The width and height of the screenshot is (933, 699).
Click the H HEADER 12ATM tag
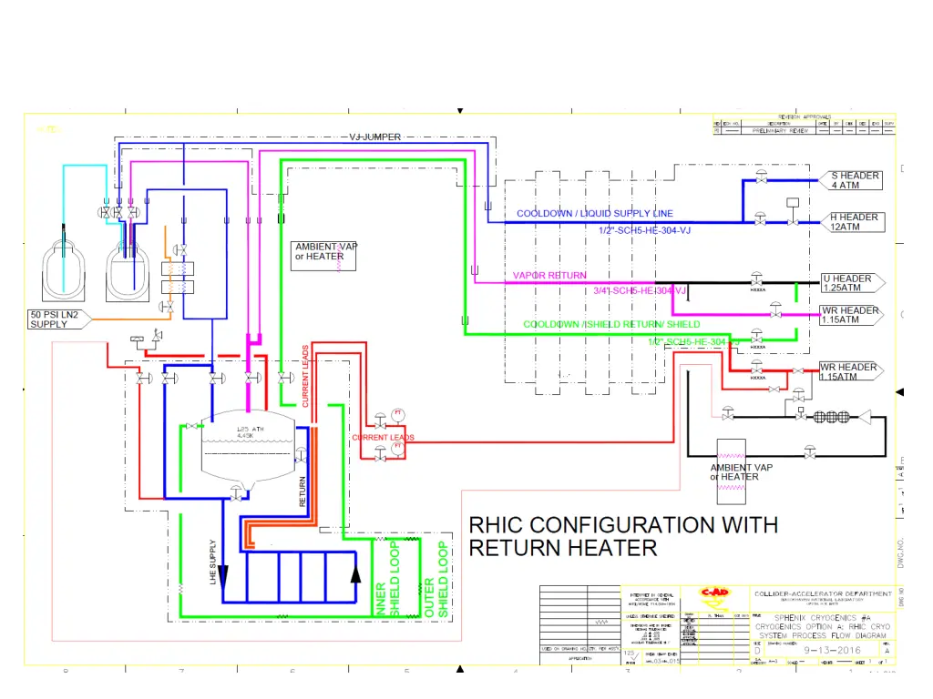tap(853, 222)
